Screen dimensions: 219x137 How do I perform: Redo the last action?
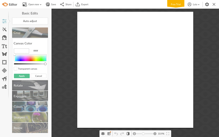122,134
